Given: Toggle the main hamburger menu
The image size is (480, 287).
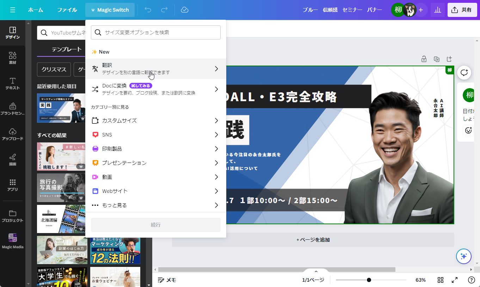Looking at the screenshot, I should [13, 10].
